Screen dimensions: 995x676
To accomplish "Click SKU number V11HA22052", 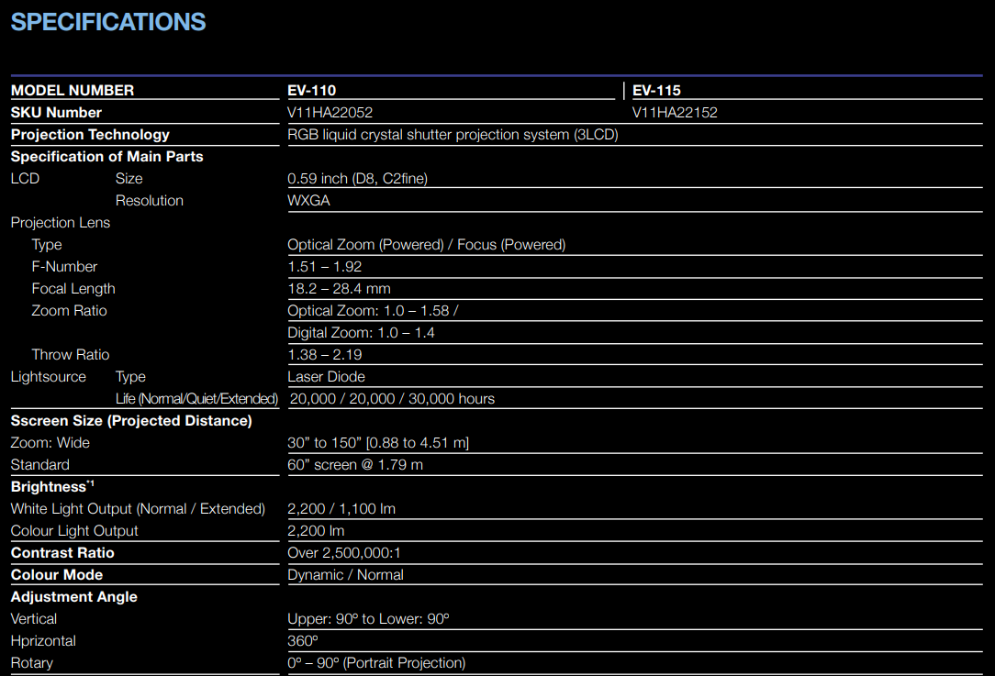I will tap(330, 112).
